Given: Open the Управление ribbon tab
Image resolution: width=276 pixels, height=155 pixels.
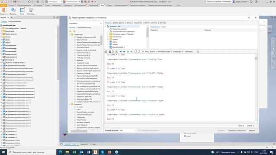Looking at the screenshot, I should 93,6.
